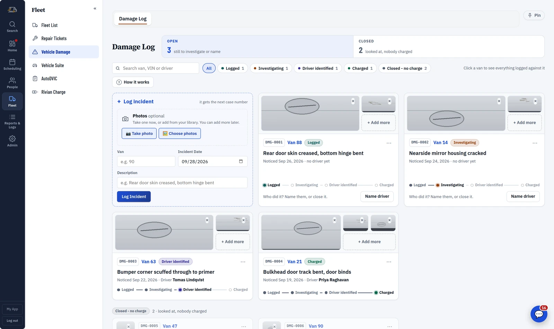Name driver for Van 88 incident

pos(377,196)
